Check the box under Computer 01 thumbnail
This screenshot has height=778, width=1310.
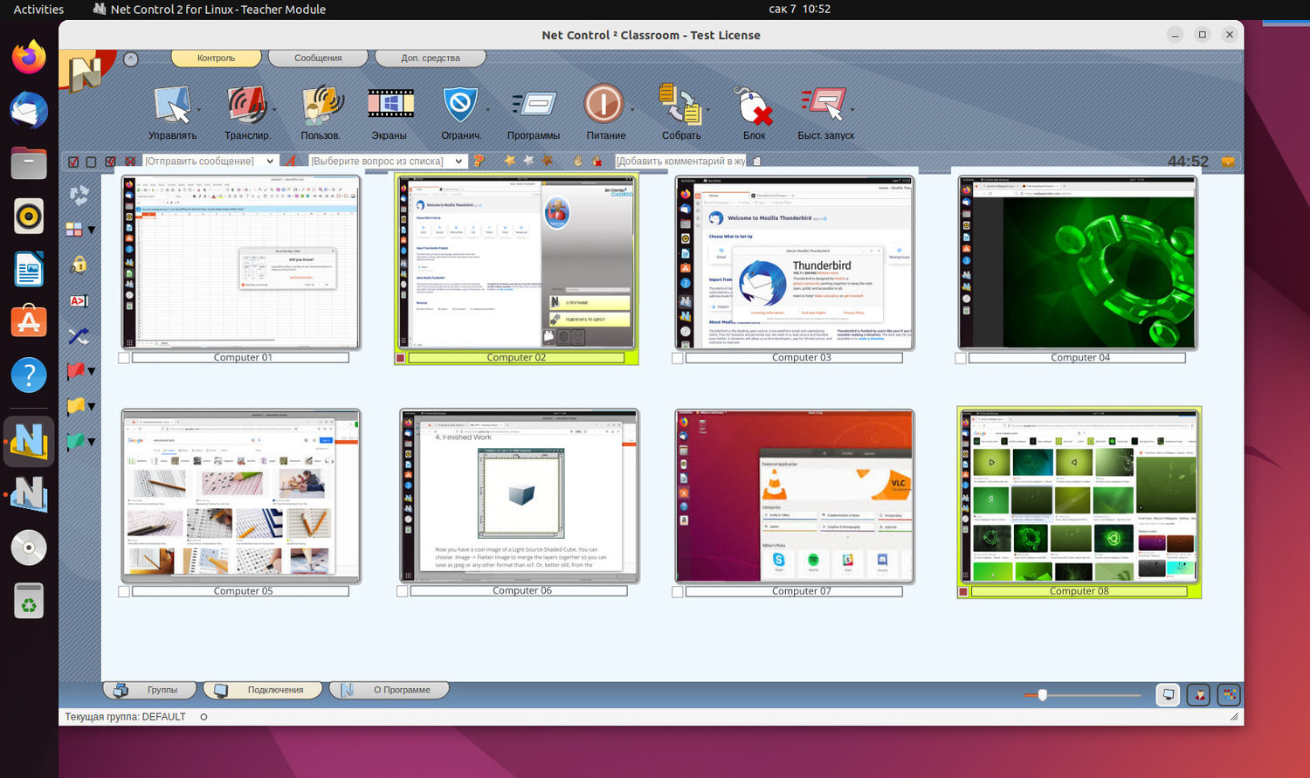pos(122,357)
